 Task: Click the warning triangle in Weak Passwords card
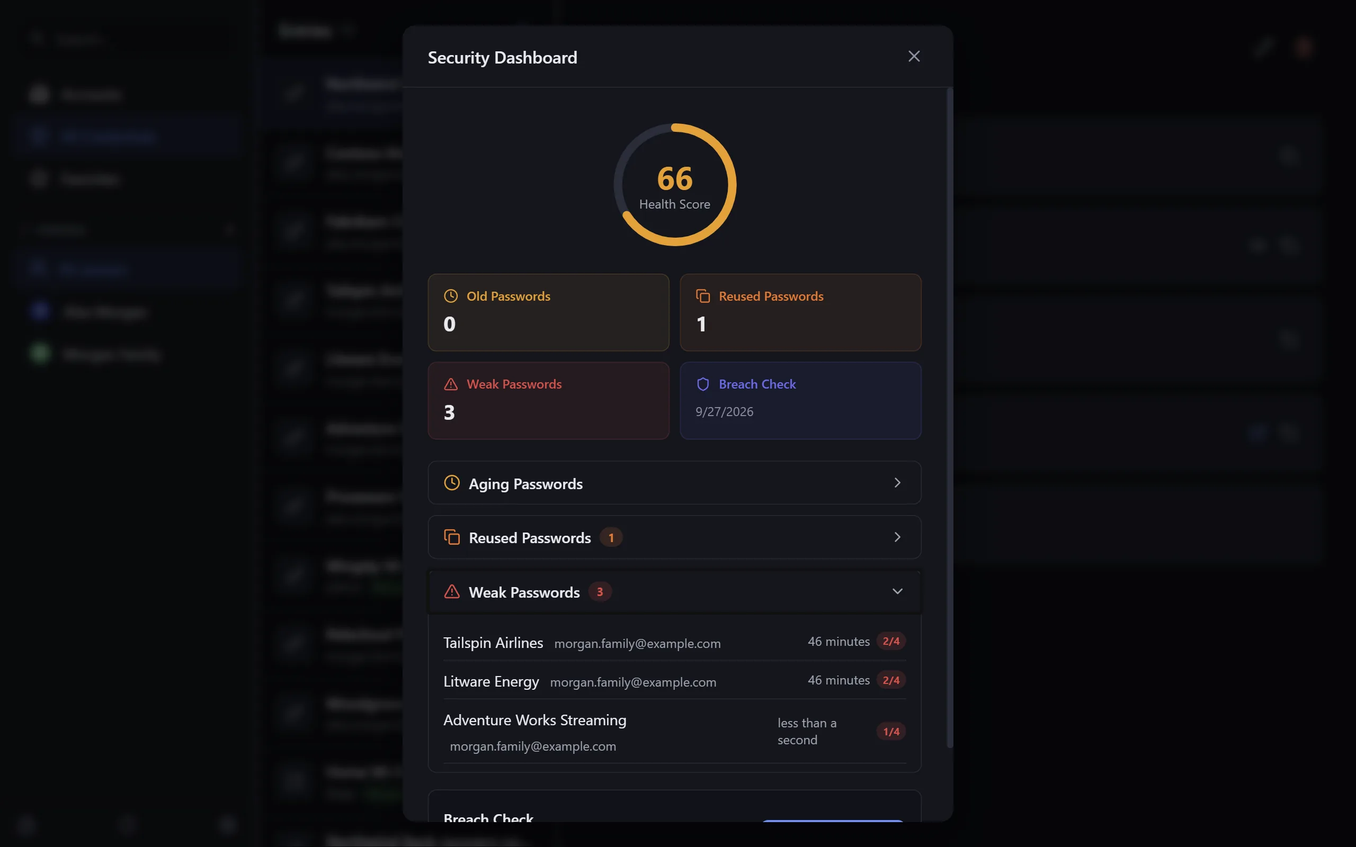(451, 384)
